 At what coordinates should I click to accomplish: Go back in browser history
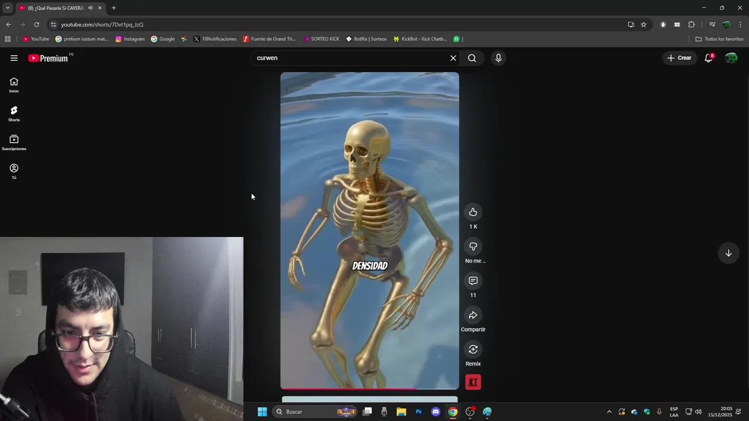pyautogui.click(x=8, y=25)
